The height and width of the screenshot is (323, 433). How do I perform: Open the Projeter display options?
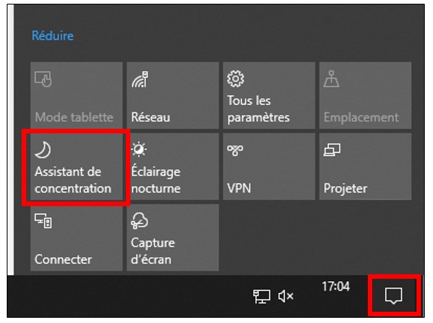[x=366, y=166]
